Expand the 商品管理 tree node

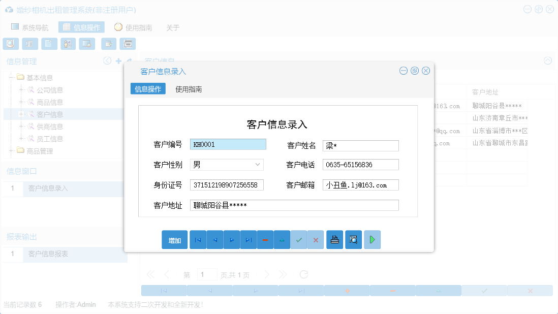(11, 151)
